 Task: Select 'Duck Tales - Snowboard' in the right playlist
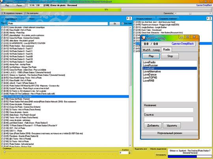[172, 30]
